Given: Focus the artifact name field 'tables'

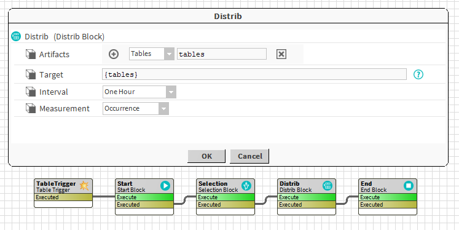Looking at the screenshot, I should coord(222,54).
